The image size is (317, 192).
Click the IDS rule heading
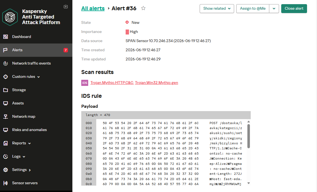[x=91, y=96]
